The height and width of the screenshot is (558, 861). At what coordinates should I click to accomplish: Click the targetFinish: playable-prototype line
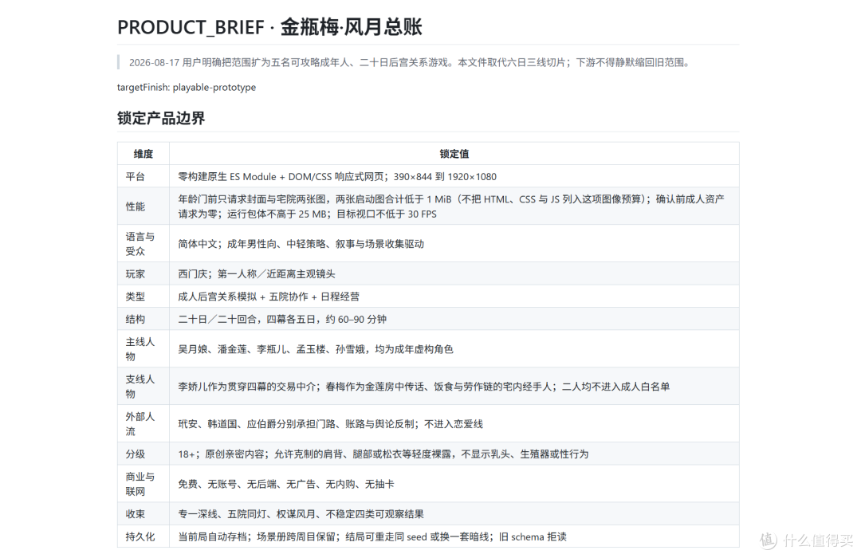tap(186, 88)
